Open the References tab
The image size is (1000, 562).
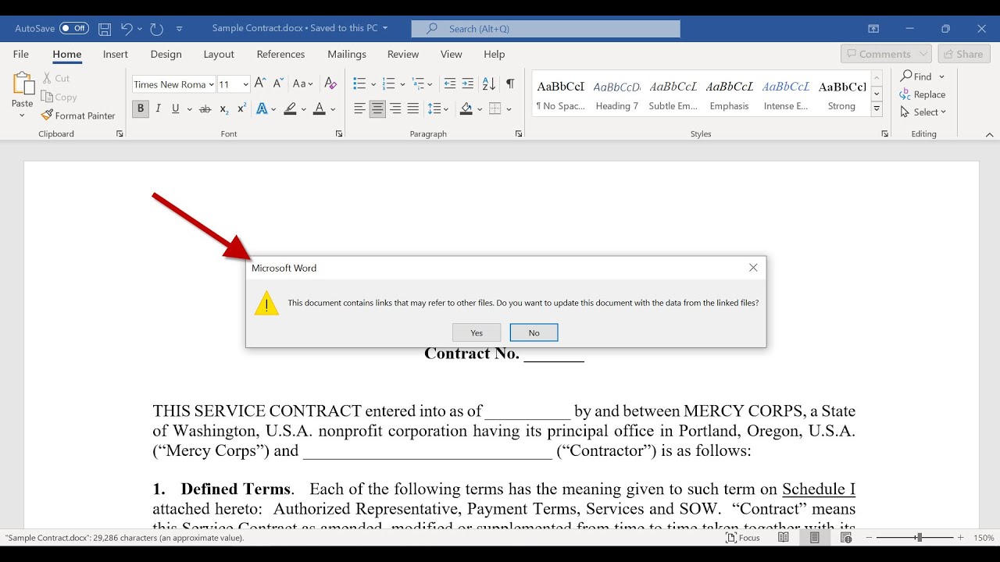(280, 54)
